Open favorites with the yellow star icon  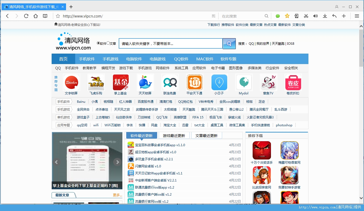[287, 16]
